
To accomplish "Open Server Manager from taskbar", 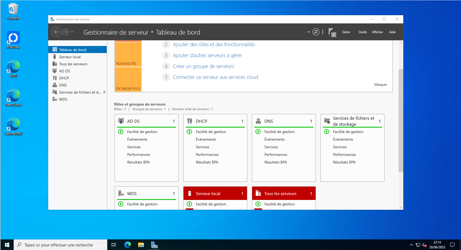I will 154,245.
